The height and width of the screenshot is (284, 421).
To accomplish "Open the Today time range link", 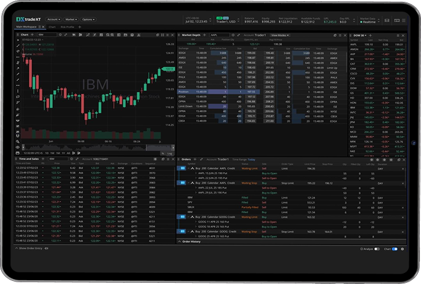I will (251, 159).
